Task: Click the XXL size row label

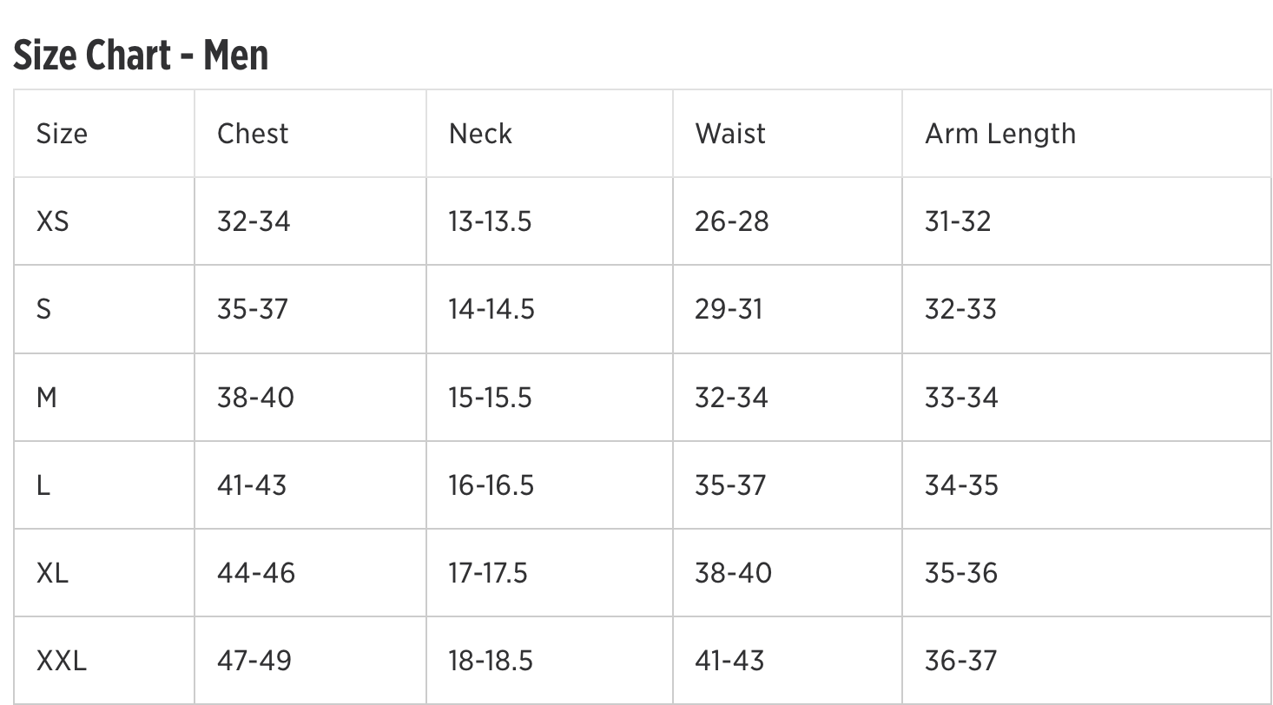Action: click(x=61, y=661)
